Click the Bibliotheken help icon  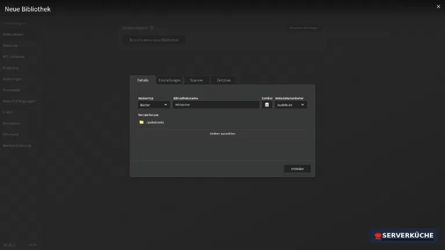152,28
